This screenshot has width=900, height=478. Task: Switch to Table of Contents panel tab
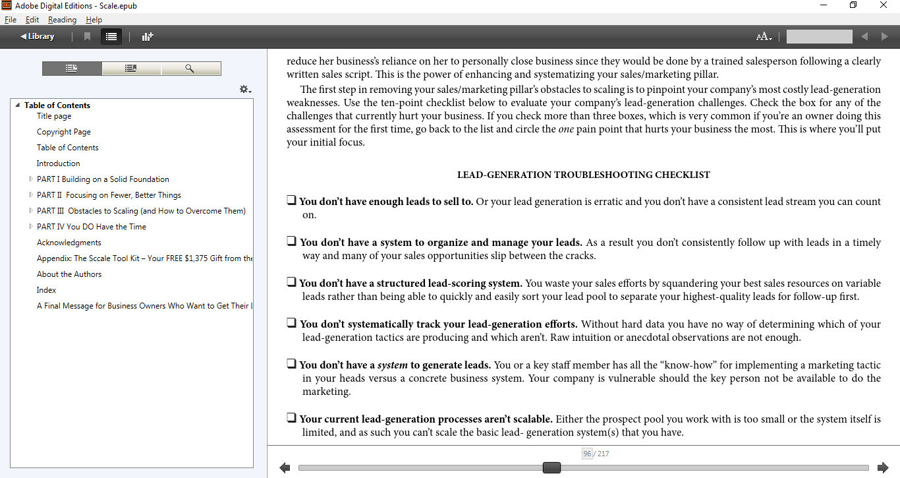72,69
